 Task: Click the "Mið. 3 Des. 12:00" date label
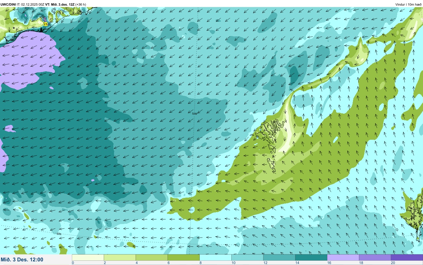(x=22, y=259)
